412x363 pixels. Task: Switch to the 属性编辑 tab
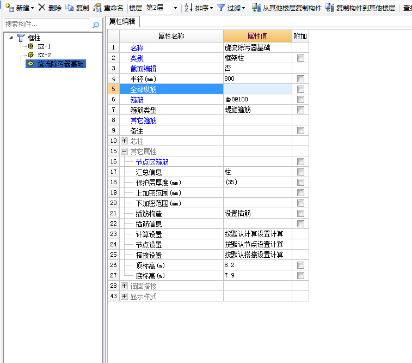(x=122, y=22)
